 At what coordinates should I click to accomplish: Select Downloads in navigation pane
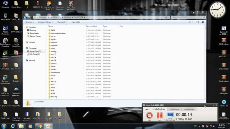coord(34,33)
